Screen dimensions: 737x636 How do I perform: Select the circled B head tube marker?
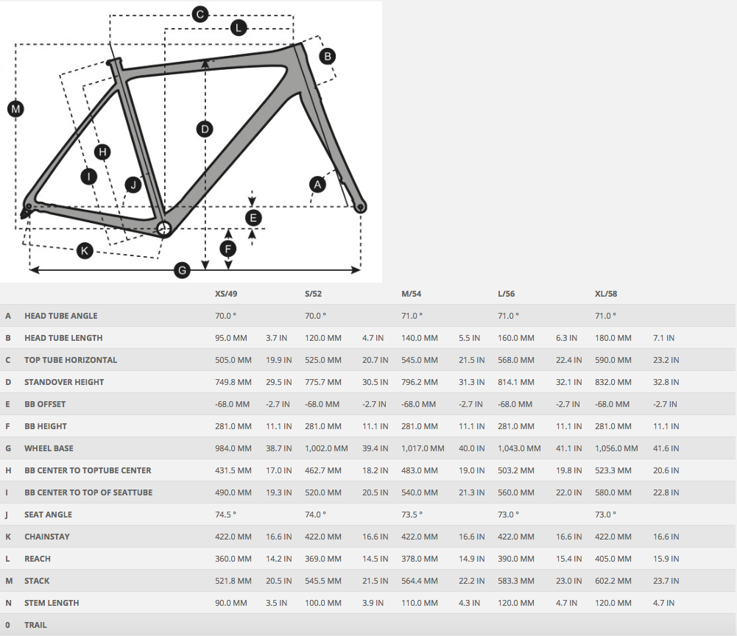click(x=328, y=57)
